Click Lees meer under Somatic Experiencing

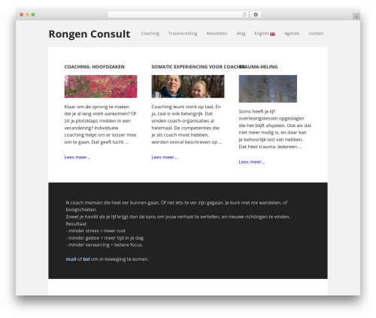165,157
